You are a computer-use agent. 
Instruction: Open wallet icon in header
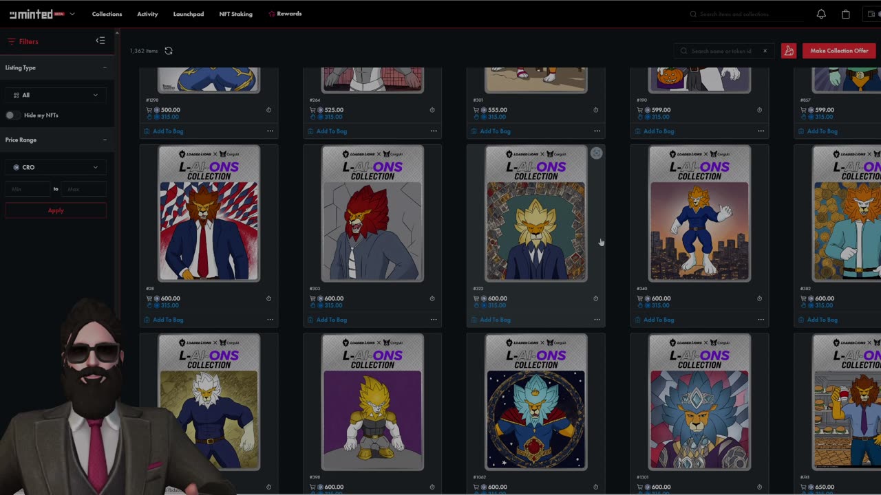coord(871,14)
